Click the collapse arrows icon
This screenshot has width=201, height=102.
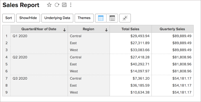125,18
